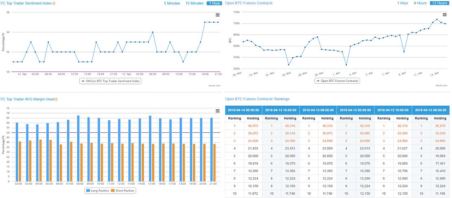The image size is (452, 198).
Task: Select 2016-04-12 08:00:00 column header
Action: point(431,110)
